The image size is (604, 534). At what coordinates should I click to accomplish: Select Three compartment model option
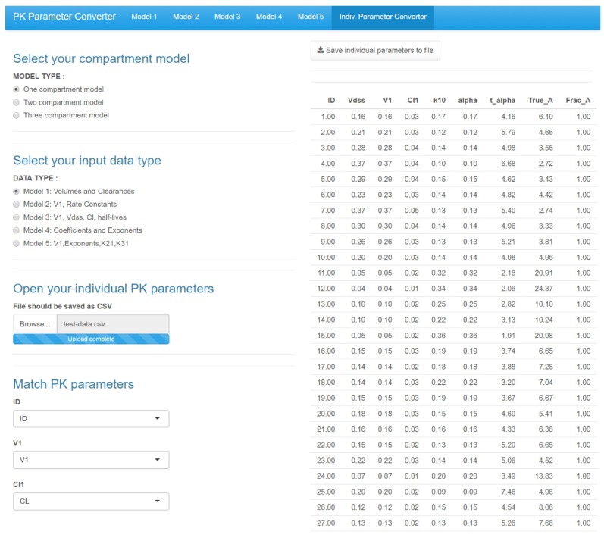tap(17, 115)
